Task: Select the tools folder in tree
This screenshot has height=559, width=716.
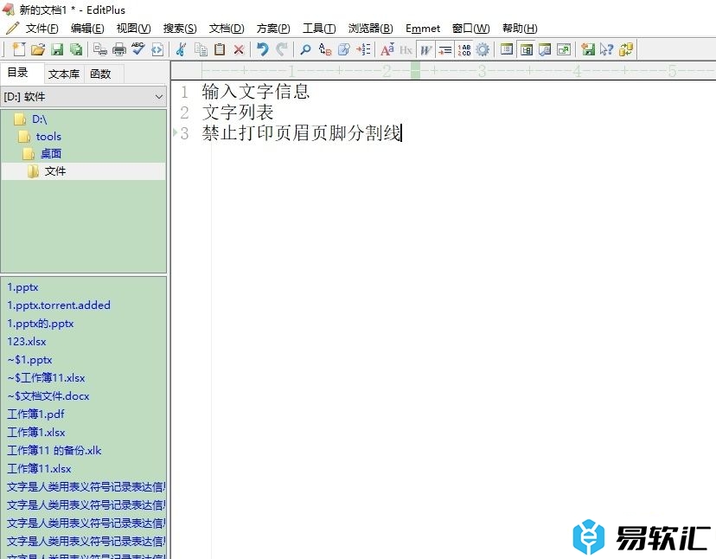Action: [48, 137]
